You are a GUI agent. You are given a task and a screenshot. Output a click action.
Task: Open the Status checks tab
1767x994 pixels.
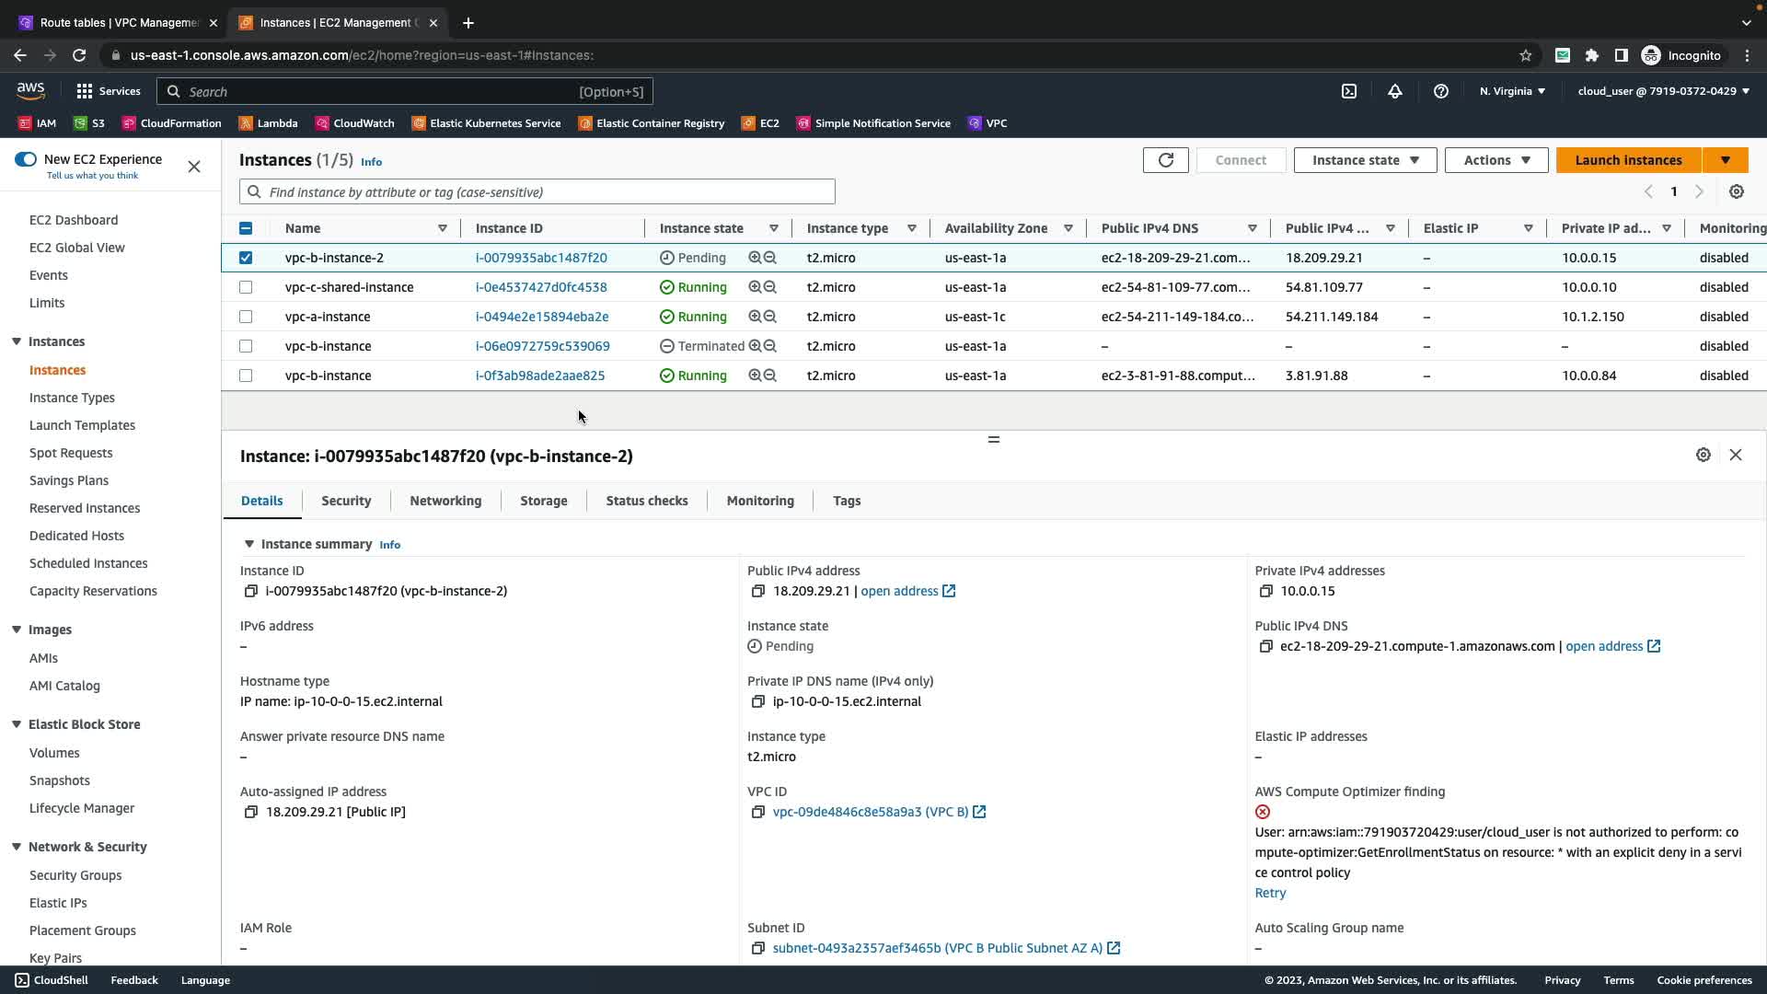(x=646, y=501)
